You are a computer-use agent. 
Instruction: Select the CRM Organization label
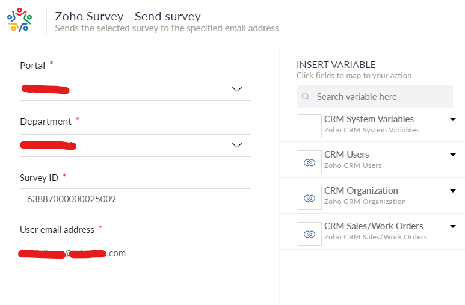[x=361, y=191]
